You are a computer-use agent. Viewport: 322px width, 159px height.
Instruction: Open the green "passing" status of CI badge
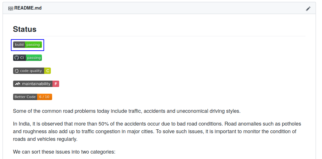pos(34,58)
